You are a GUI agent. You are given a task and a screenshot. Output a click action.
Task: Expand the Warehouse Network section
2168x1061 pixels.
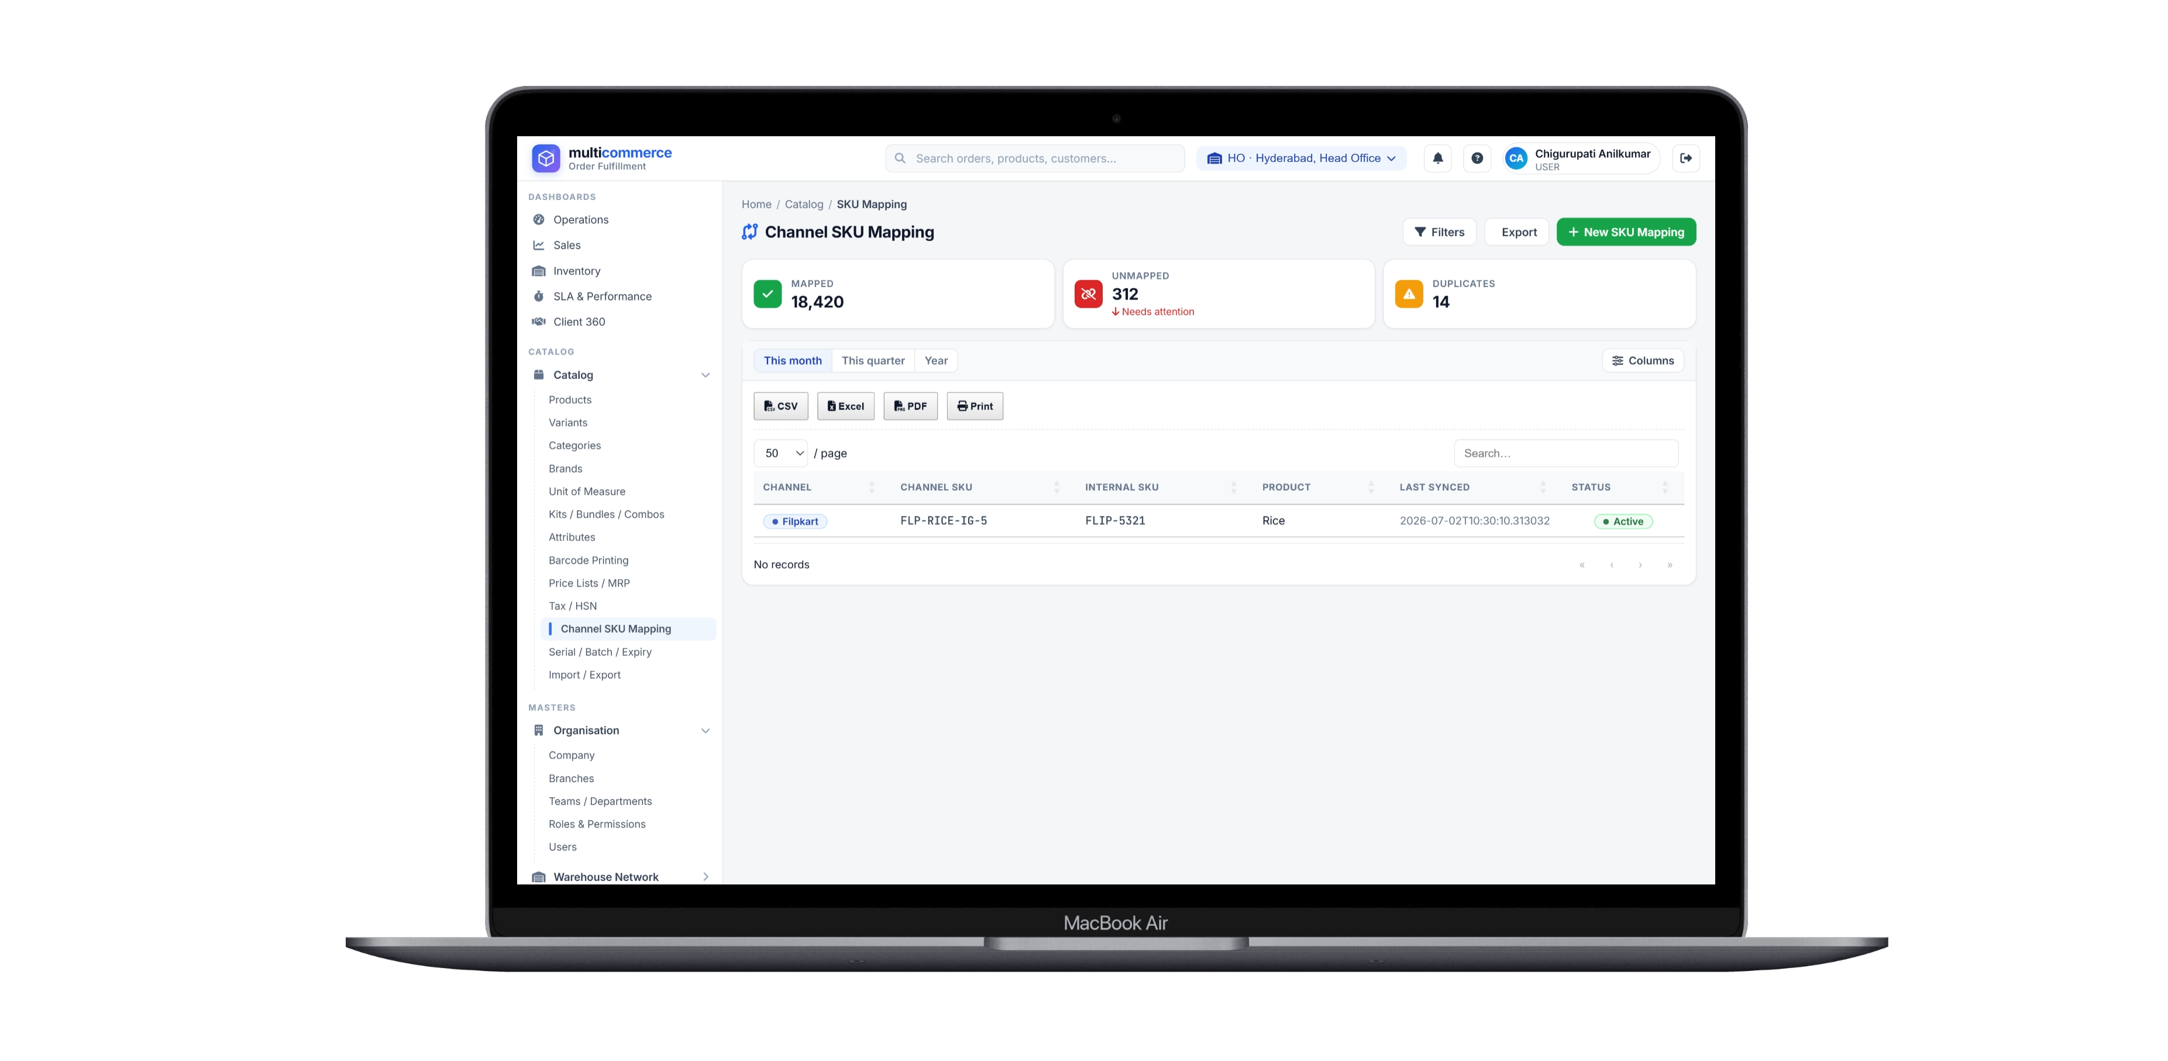click(621, 877)
